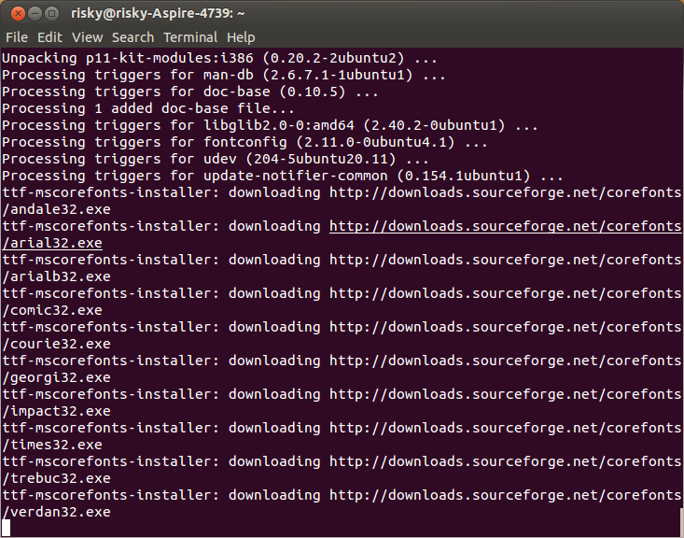The height and width of the screenshot is (538, 684).
Task: Click the '/georgi32.exe' text
Action: 56,377
